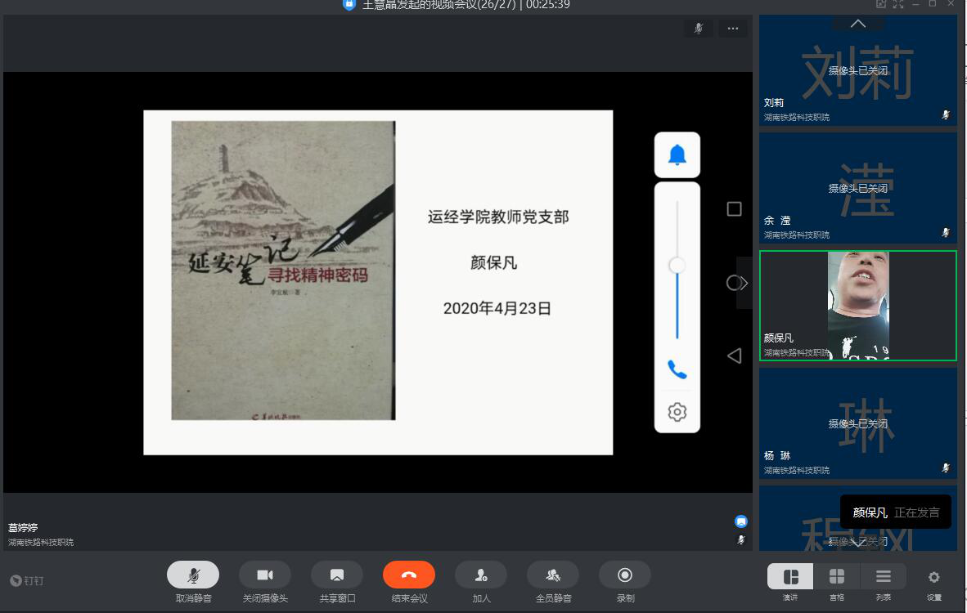Select 杨琳 participant tile

pos(858,423)
